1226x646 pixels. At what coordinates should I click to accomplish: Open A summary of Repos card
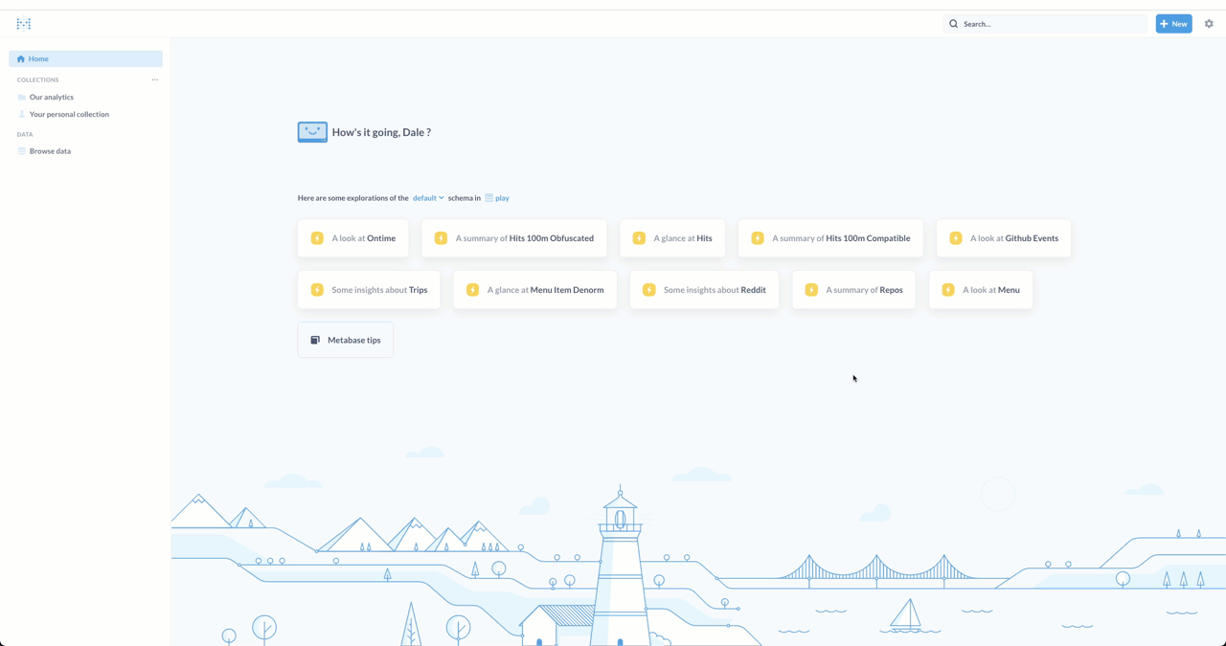coord(853,290)
